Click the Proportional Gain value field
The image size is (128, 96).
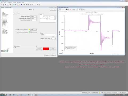pyautogui.click(x=33, y=18)
